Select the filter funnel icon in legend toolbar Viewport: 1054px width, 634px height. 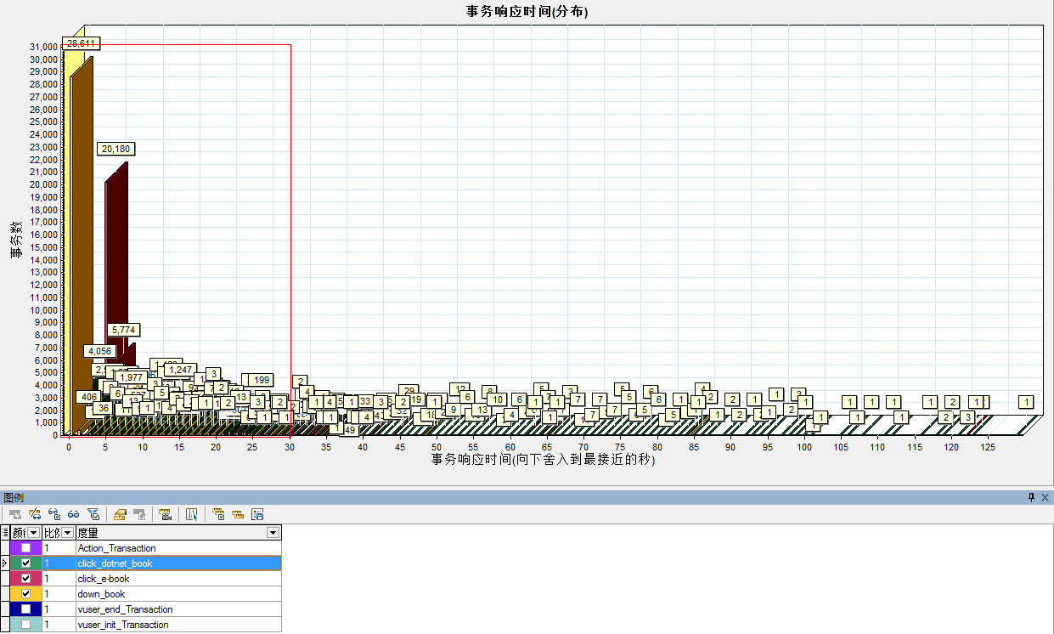click(93, 513)
